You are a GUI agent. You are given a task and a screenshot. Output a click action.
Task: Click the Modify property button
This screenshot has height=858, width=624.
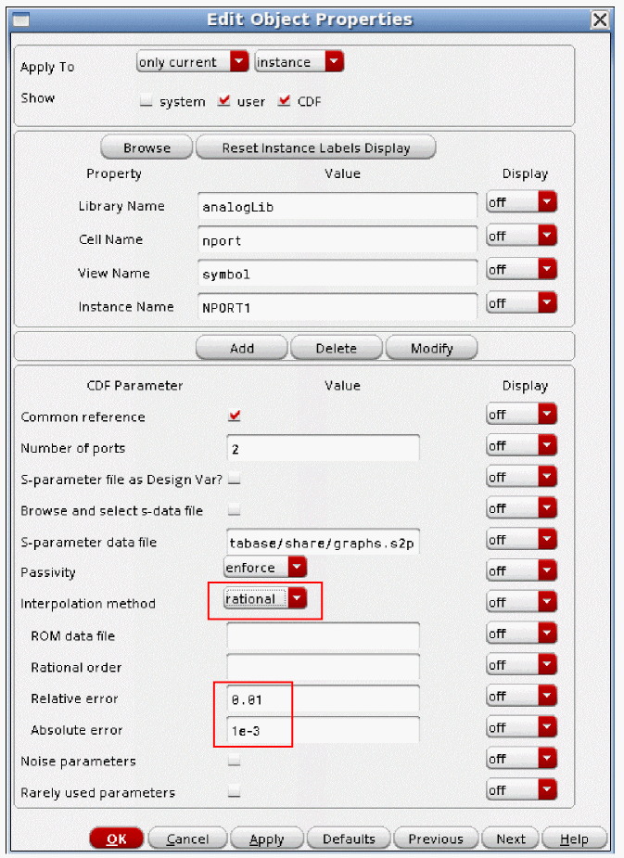431,348
